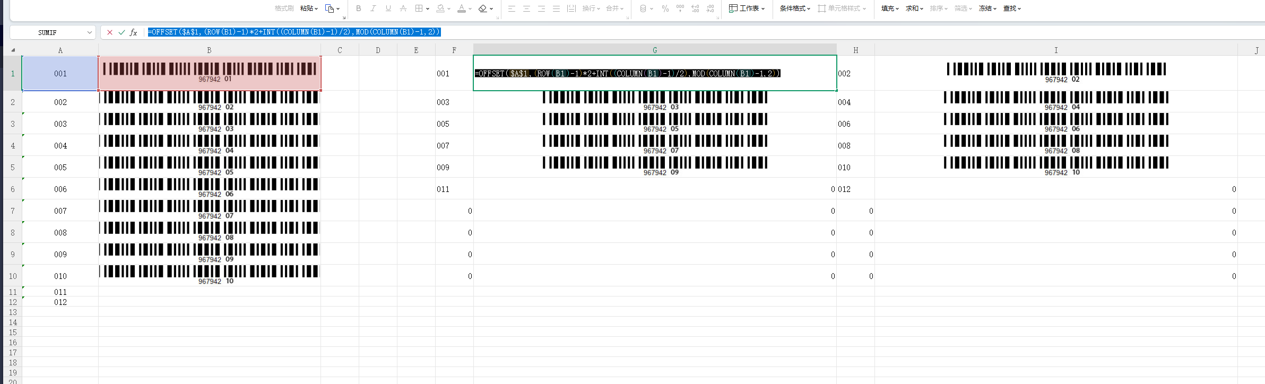Screen dimensions: 1265x384
Task: Click the copy icon in the toolbar
Action: (330, 8)
